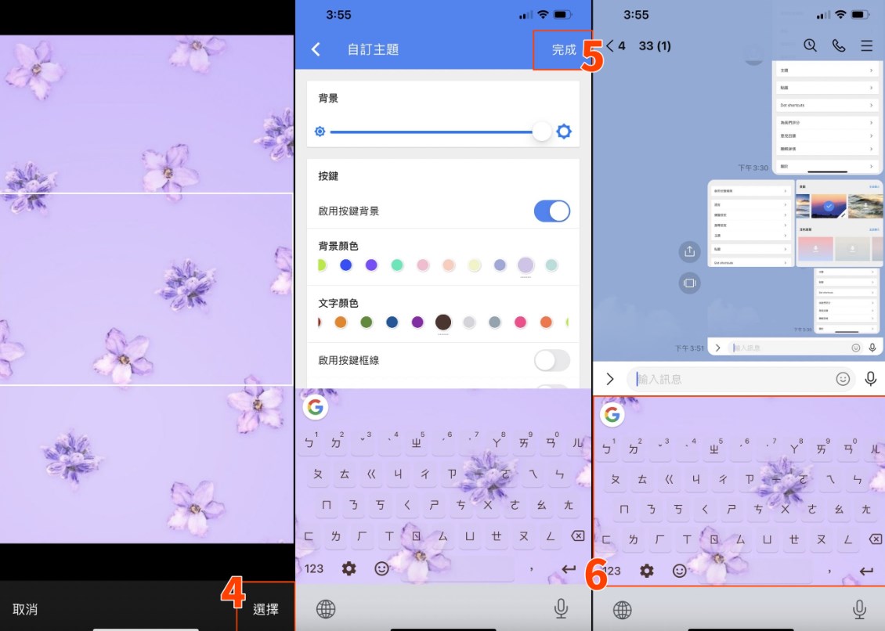Expand attachment options chevron beside message field
Viewport: 885px width, 631px height.
[x=610, y=379]
